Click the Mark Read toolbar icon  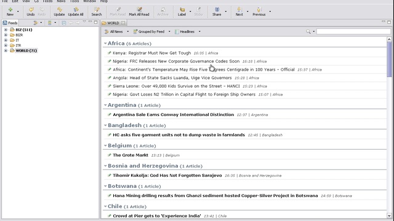pos(118,10)
